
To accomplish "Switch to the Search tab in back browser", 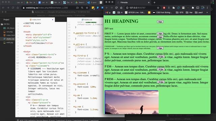I will [x=80, y=2].
